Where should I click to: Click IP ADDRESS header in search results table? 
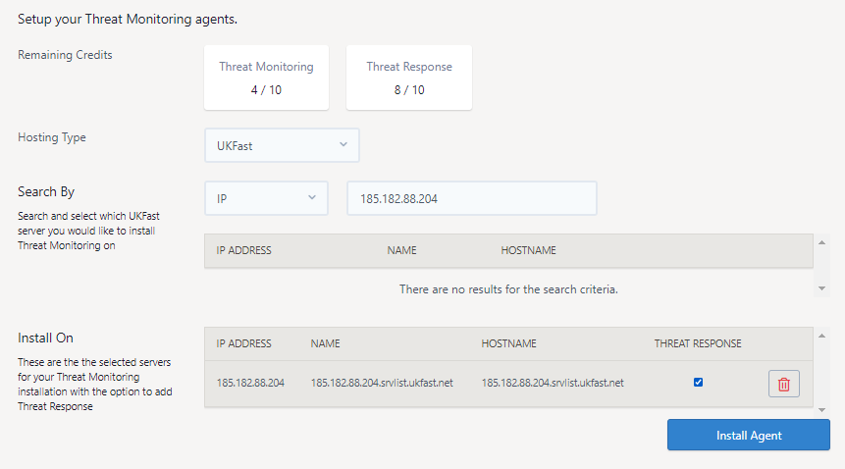coord(243,250)
